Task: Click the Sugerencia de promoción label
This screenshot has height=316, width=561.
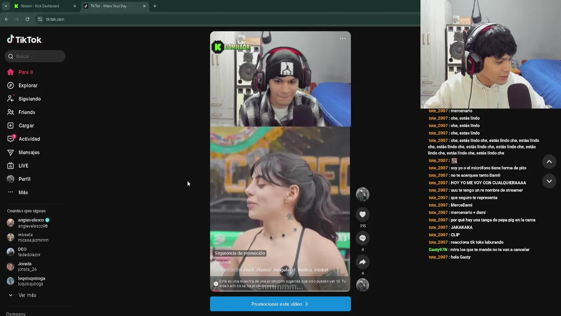Action: (240, 253)
